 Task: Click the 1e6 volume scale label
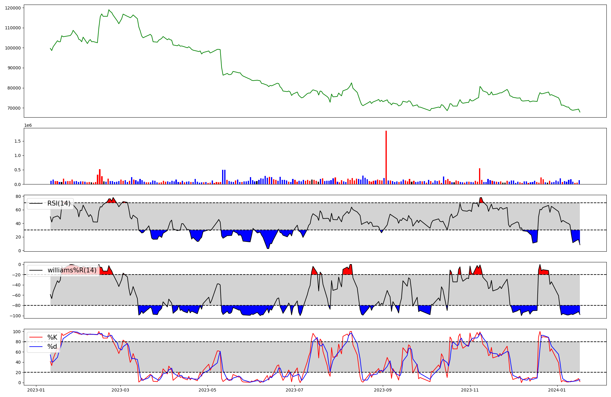pos(28,126)
